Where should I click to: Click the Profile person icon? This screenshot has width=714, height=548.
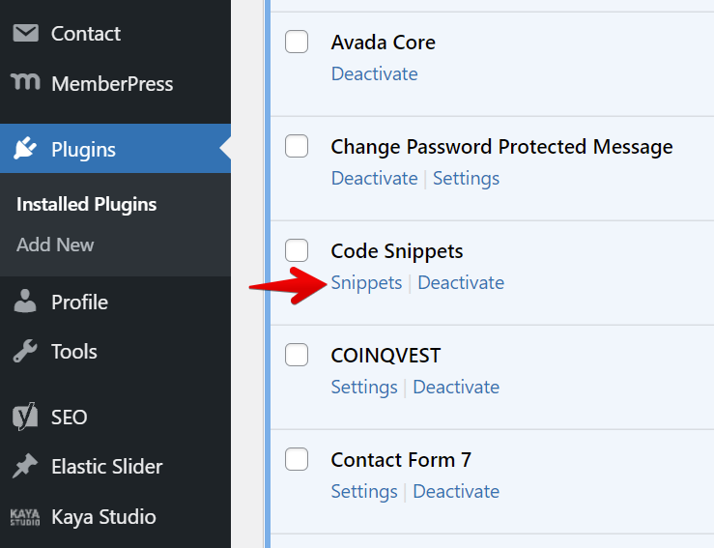point(25,303)
